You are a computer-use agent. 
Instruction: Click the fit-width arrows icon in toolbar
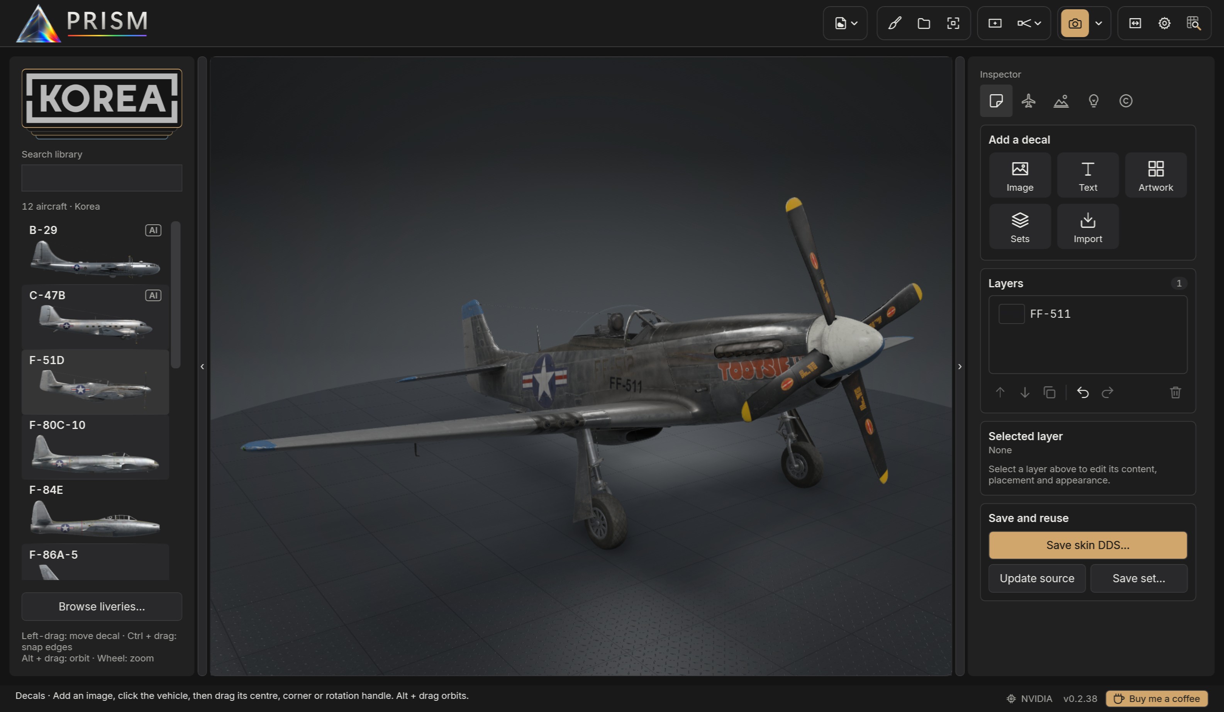(1135, 23)
